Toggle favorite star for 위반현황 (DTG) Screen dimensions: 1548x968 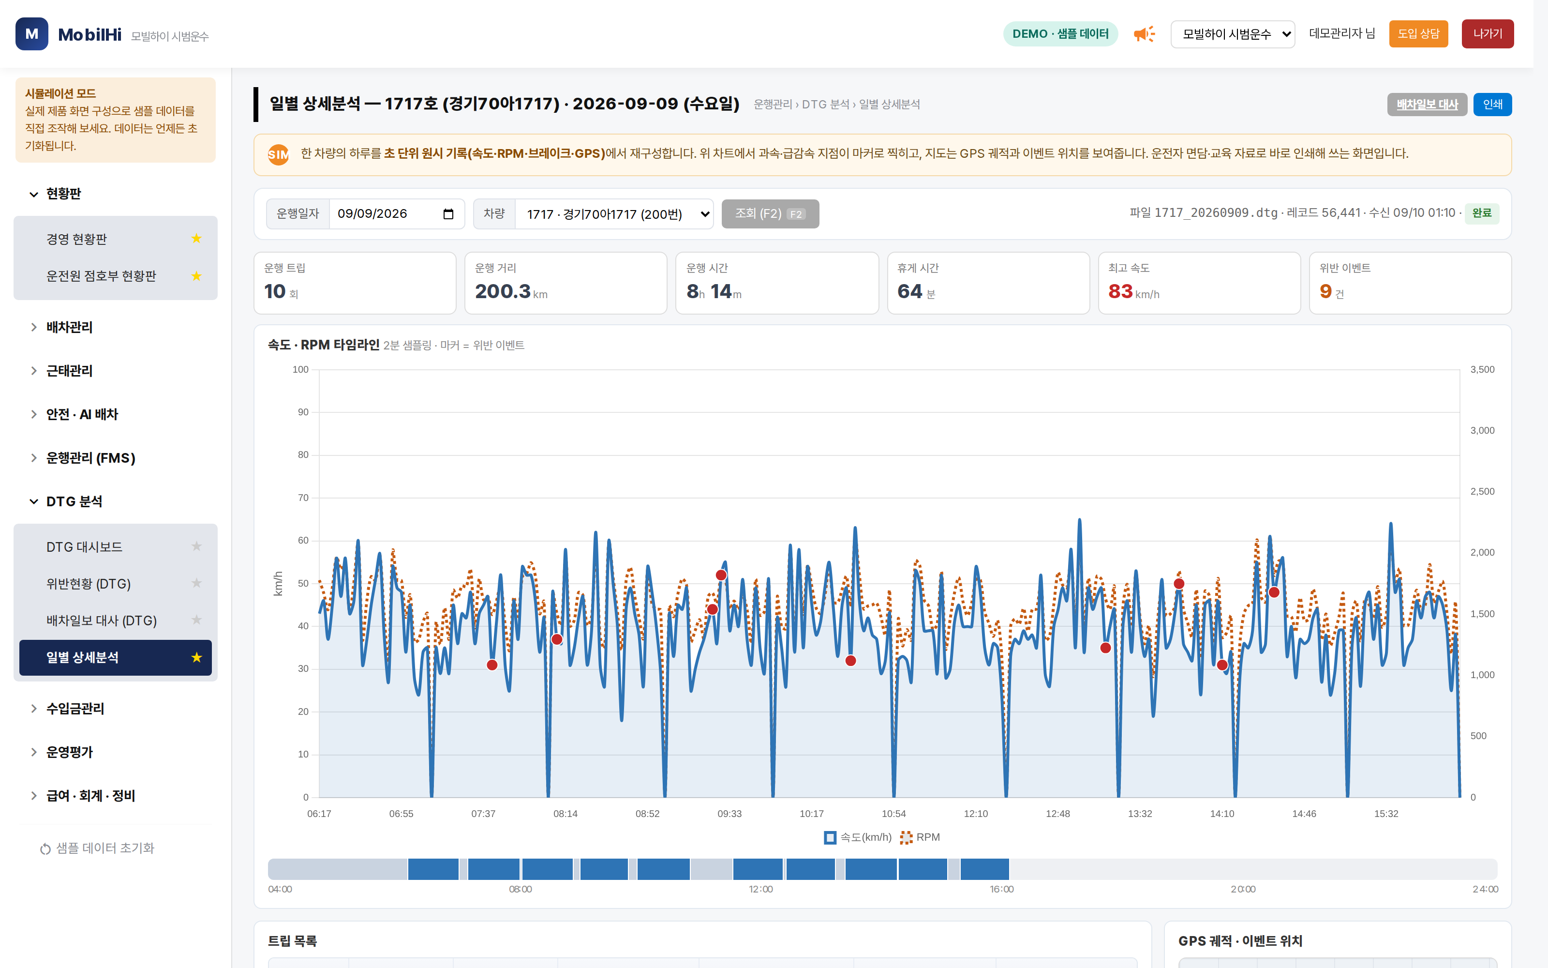(x=196, y=583)
